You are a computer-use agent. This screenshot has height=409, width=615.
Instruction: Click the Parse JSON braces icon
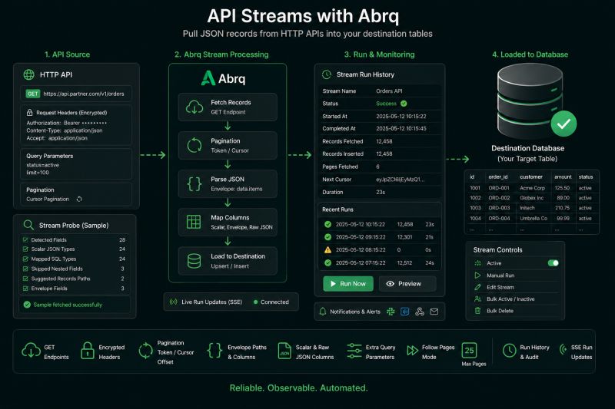(194, 183)
